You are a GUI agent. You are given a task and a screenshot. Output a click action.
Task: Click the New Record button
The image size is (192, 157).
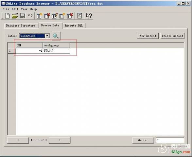pos(148,36)
